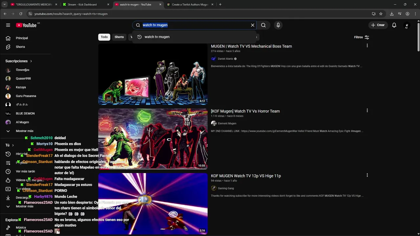Screen dimensions: 420x236
Task: Click the Crear button
Action: pos(378,25)
